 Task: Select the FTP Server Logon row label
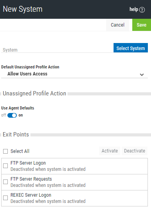point(28,163)
